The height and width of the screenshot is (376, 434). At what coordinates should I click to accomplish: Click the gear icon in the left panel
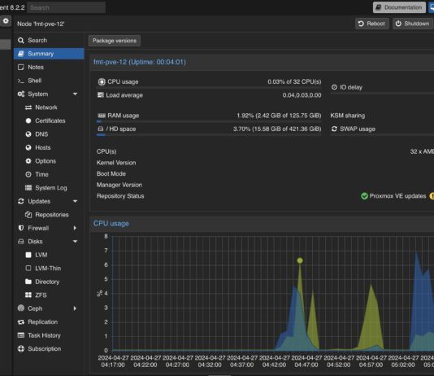coord(6,21)
